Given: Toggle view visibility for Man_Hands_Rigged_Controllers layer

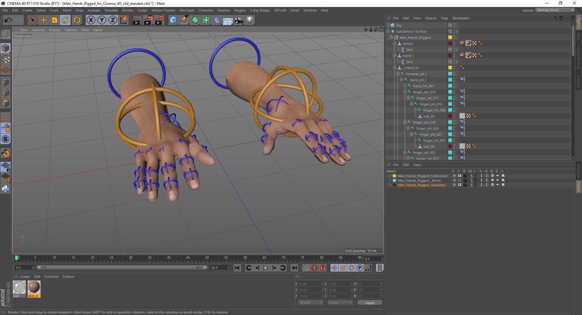Looking at the screenshot, I should point(460,176).
